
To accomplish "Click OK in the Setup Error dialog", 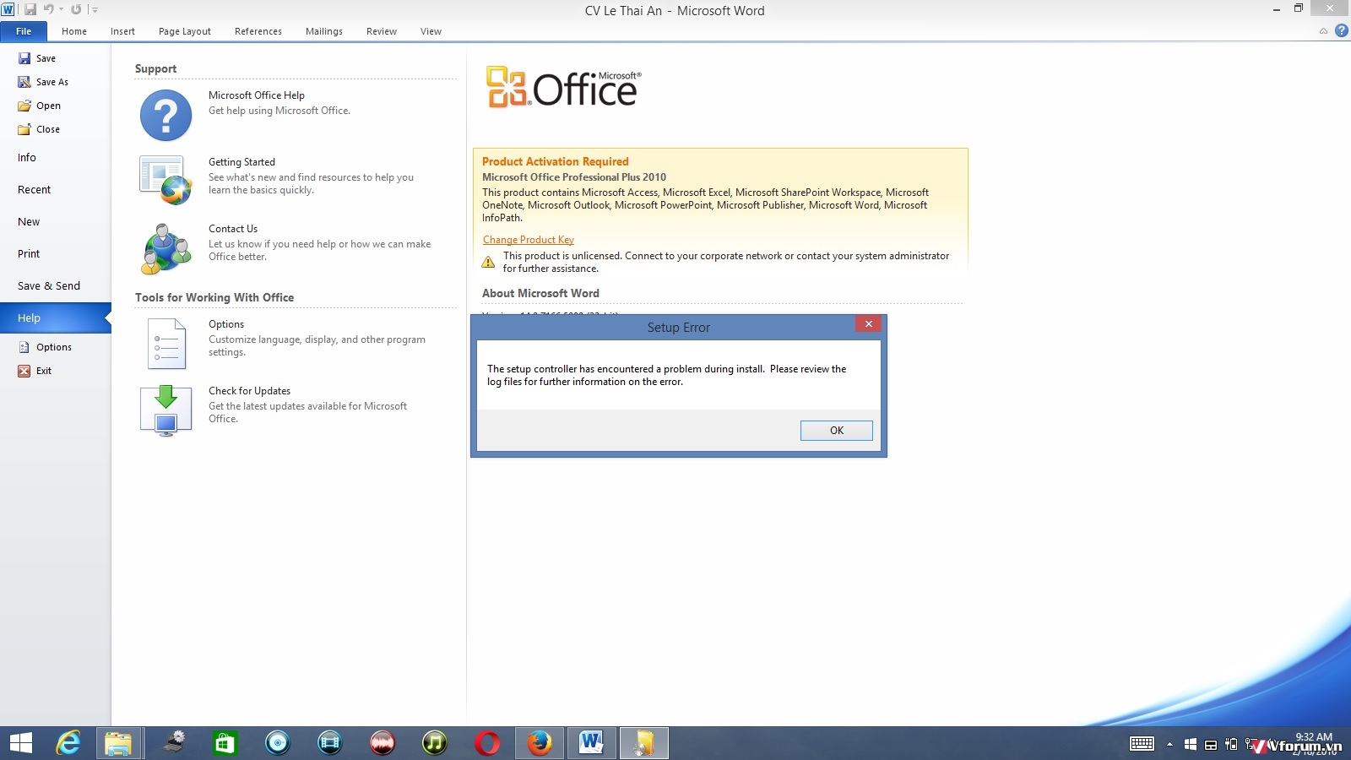I will (836, 431).
